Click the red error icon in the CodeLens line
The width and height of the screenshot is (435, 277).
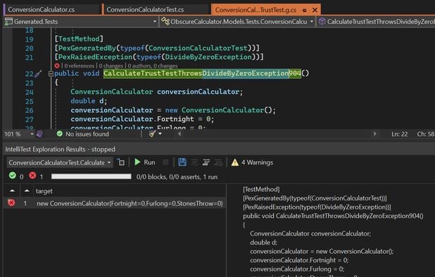pos(57,65)
